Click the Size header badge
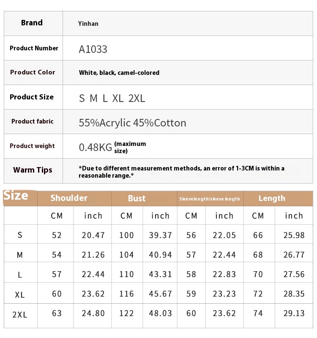 click(x=16, y=196)
